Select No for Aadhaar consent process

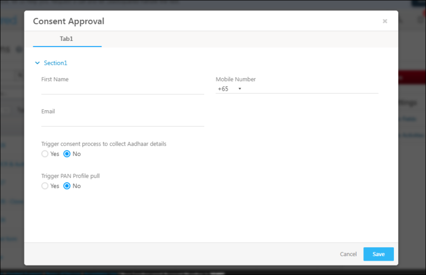point(67,154)
